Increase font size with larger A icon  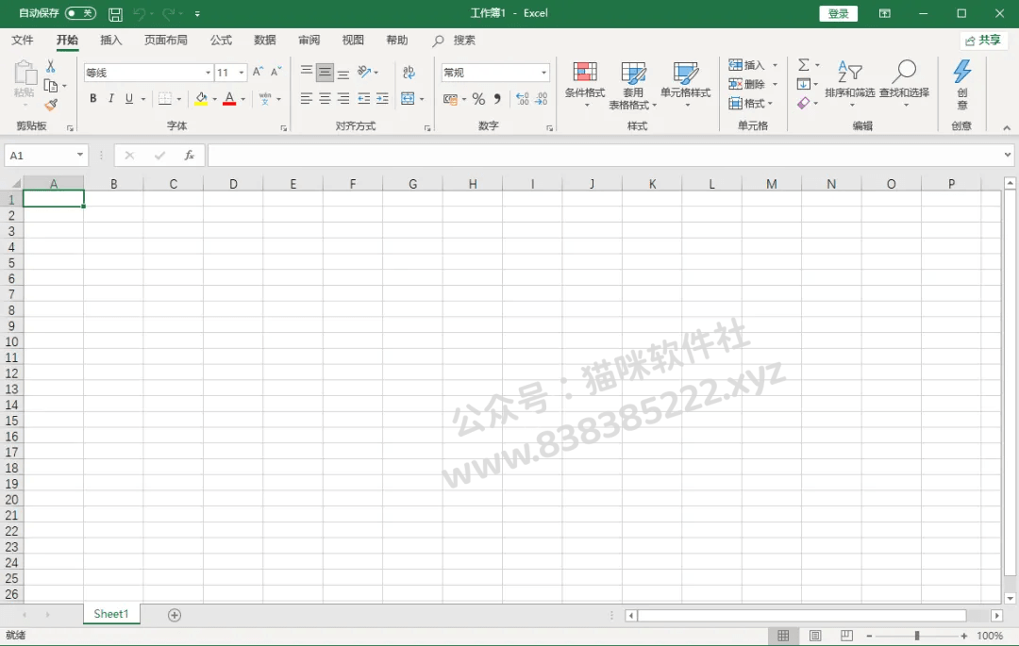click(258, 72)
